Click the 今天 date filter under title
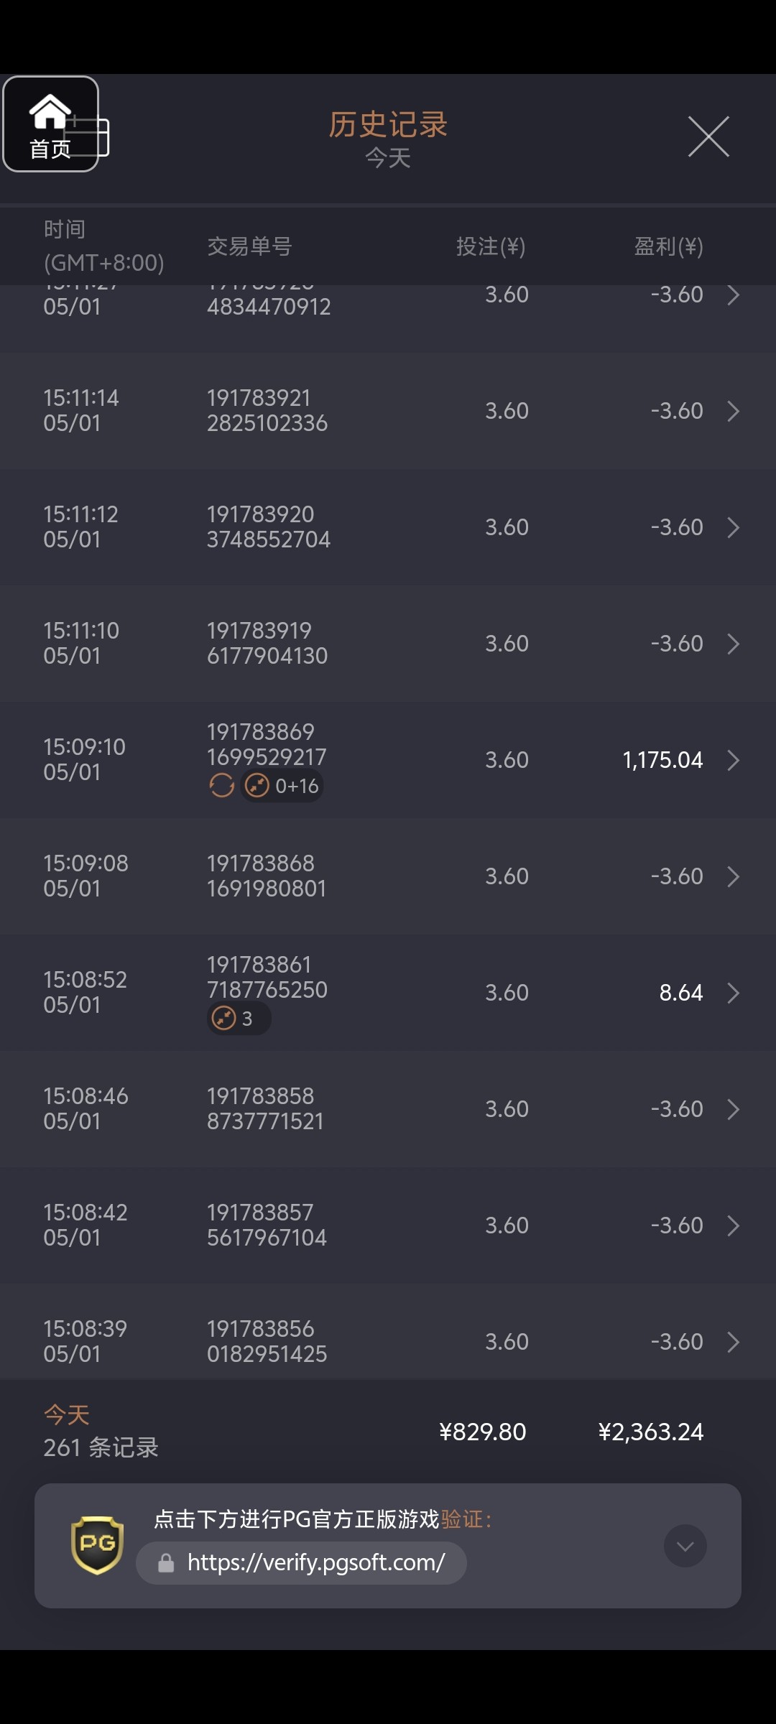Viewport: 776px width, 1724px height. (388, 158)
